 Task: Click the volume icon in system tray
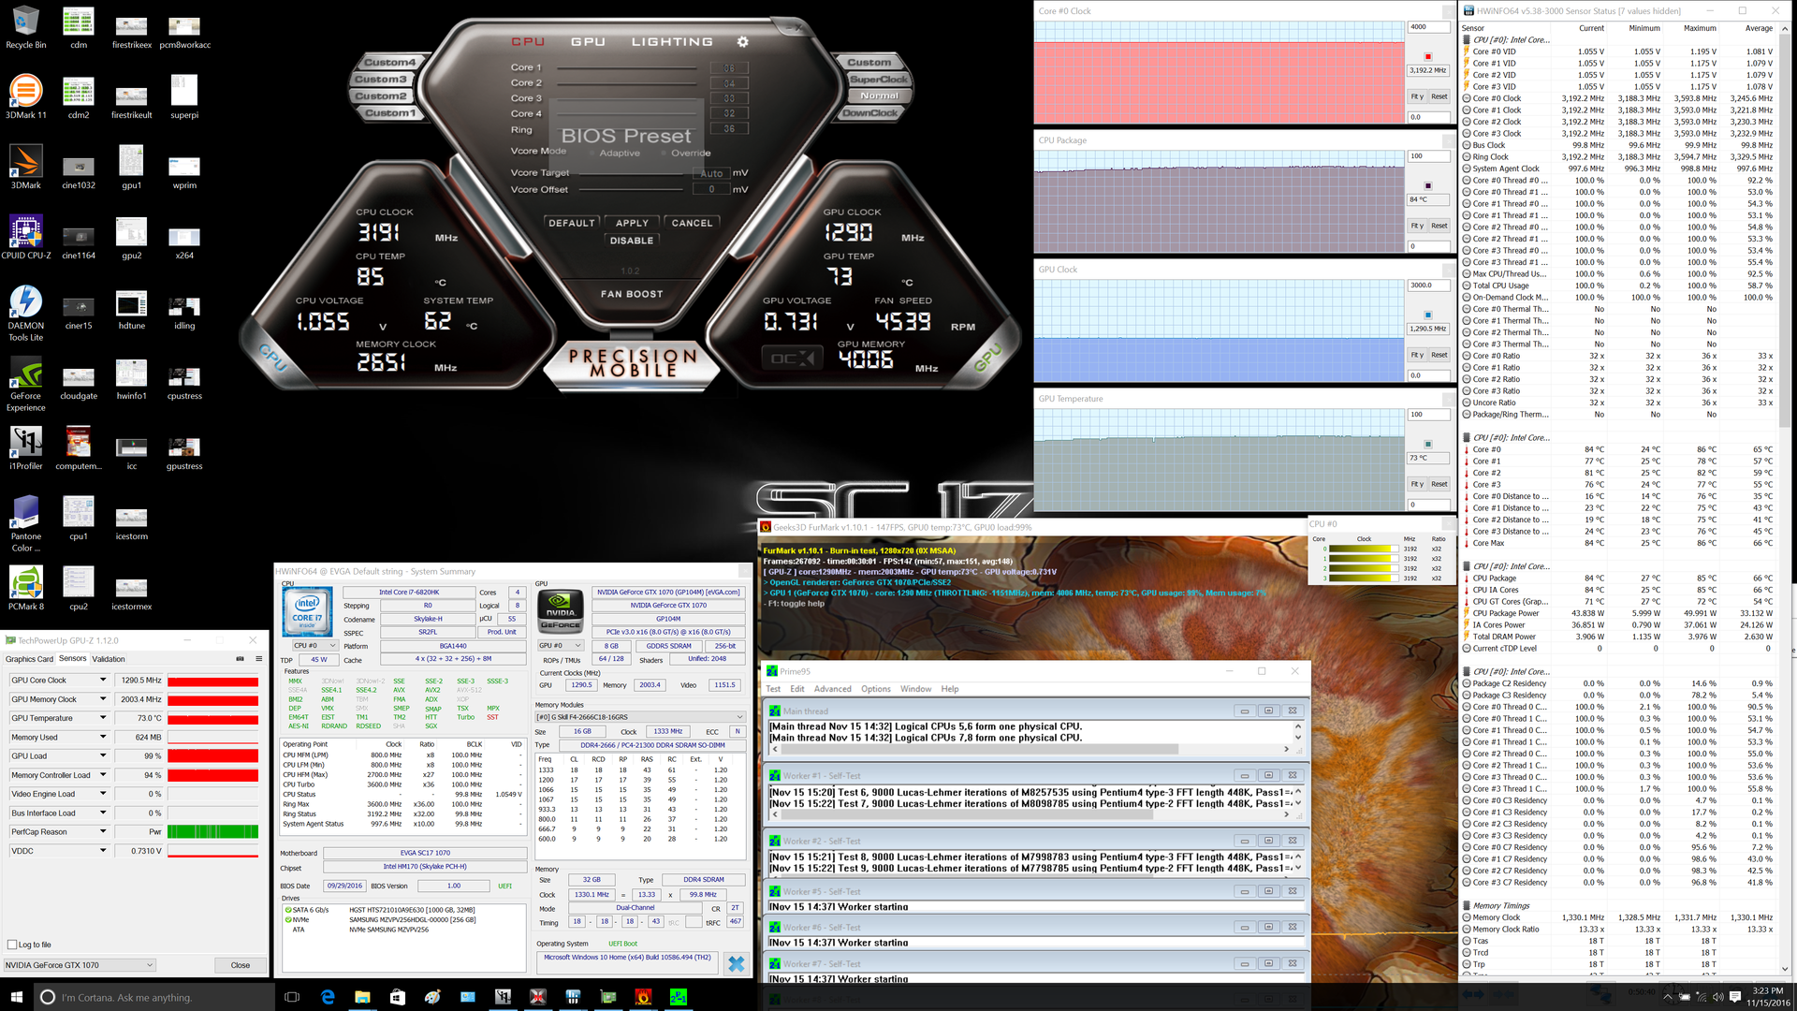tap(1717, 997)
